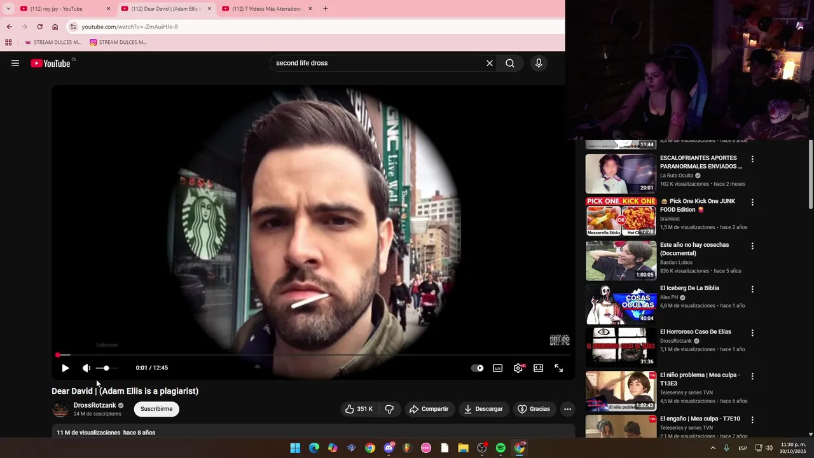
Task: Open the player settings gear
Action: pyautogui.click(x=518, y=368)
